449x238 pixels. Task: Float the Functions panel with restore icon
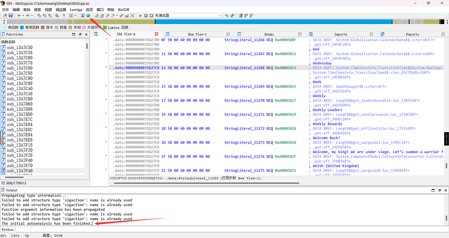pos(80,34)
